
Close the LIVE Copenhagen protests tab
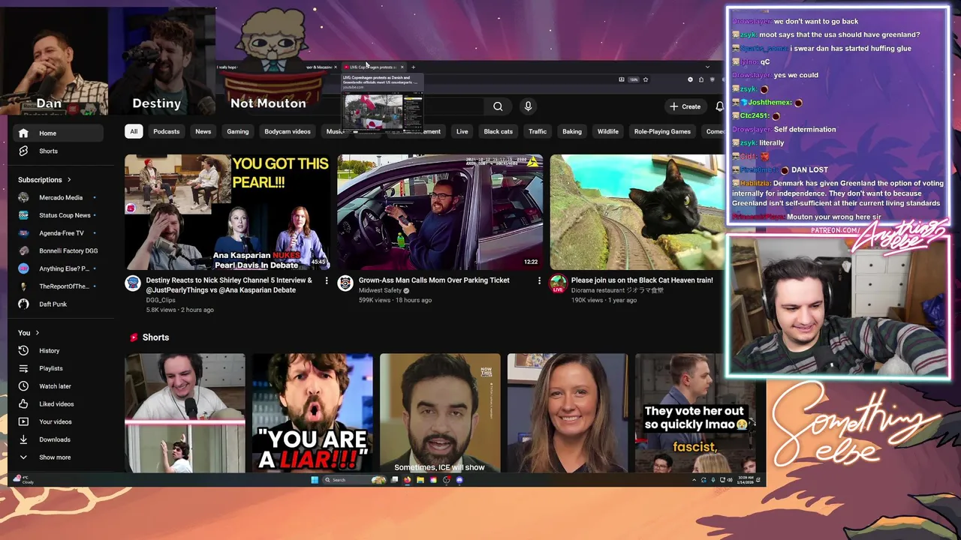click(402, 67)
